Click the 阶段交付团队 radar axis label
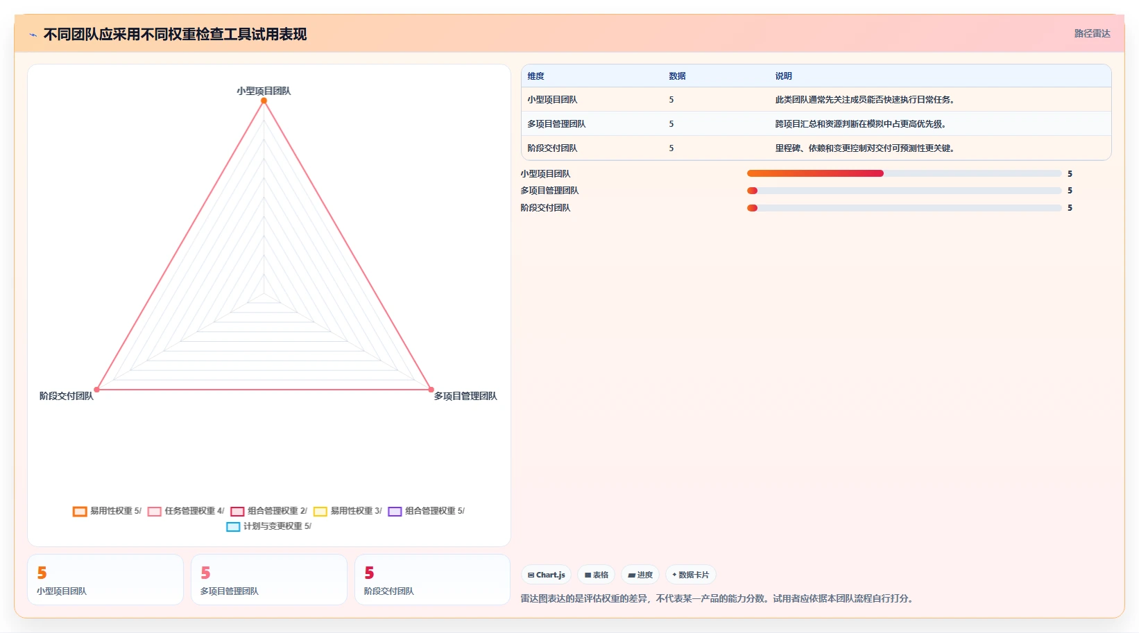 67,396
